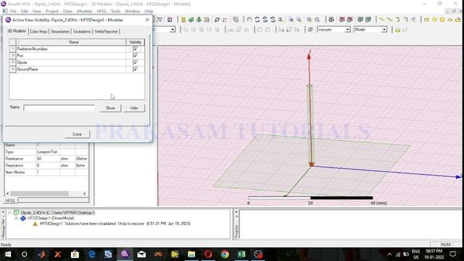Open Cortana search circle on taskbar
This screenshot has width=464, height=261.
click(24, 254)
